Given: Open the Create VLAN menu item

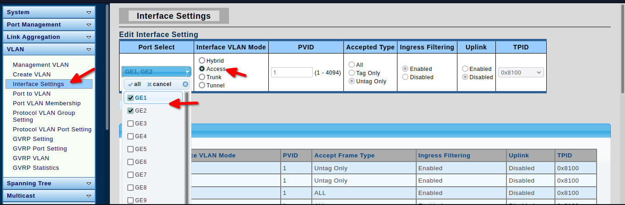Looking at the screenshot, I should pyautogui.click(x=32, y=75).
